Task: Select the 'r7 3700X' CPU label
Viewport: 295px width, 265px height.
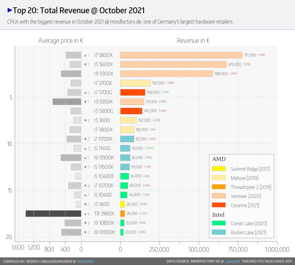Action: coord(103,83)
